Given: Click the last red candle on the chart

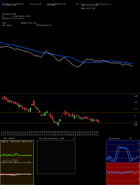Looking at the screenshot, I should click(x=99, y=121).
